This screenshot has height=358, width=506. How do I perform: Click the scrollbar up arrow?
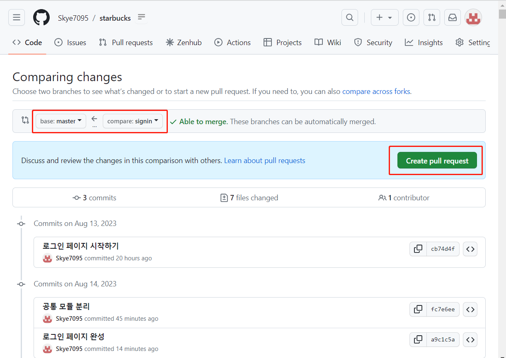502,5
